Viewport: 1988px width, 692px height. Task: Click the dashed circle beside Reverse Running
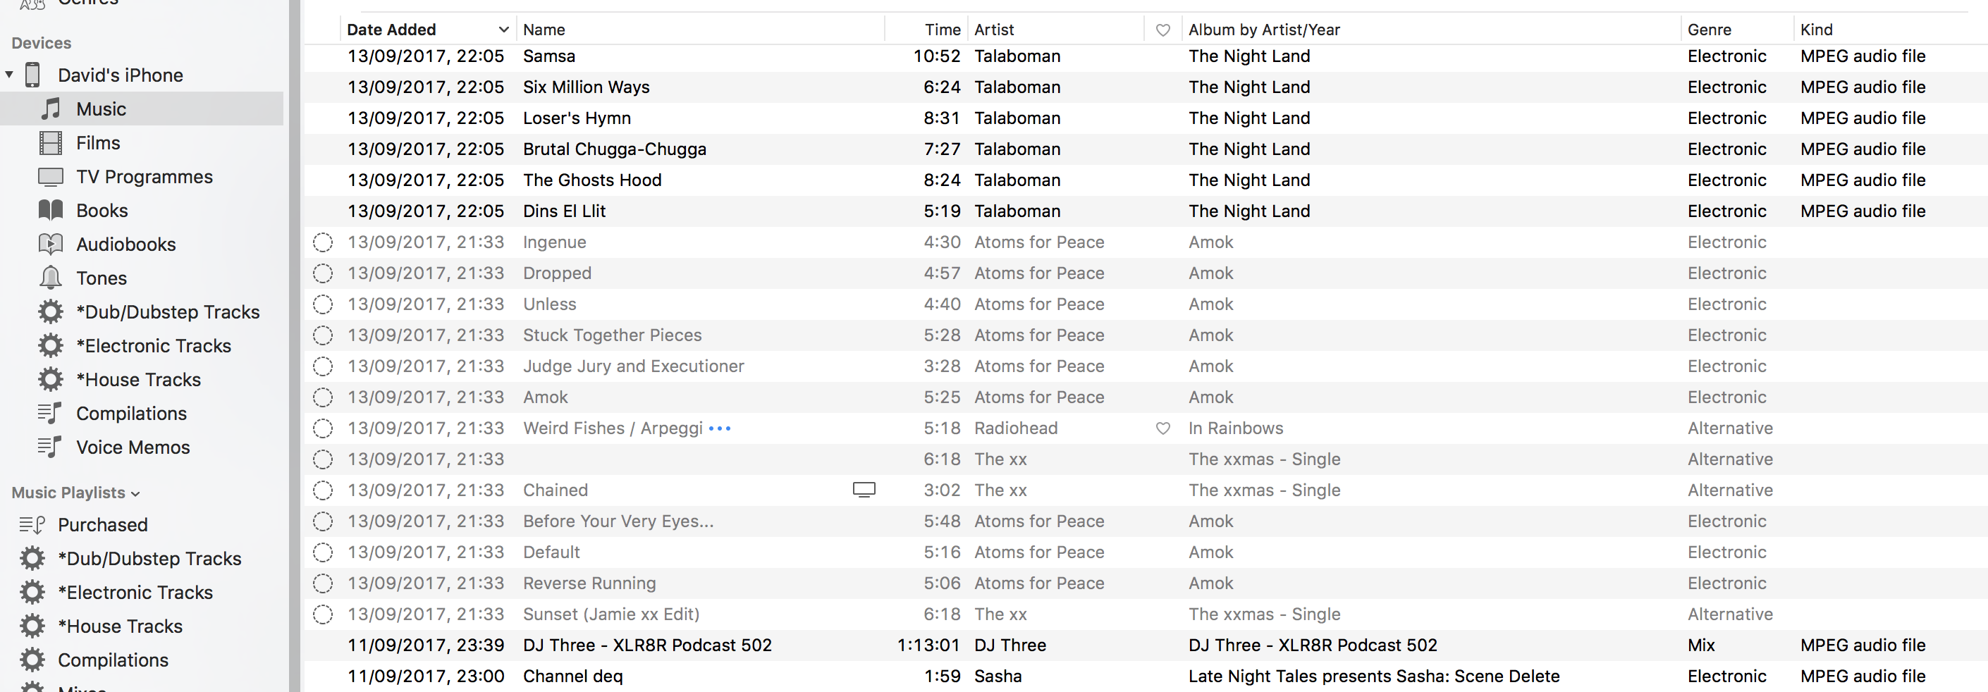(323, 583)
